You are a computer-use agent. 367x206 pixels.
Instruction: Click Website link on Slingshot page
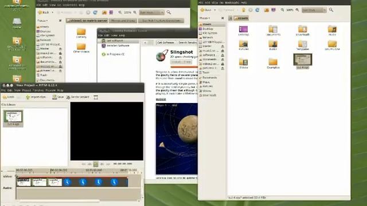(x=161, y=99)
